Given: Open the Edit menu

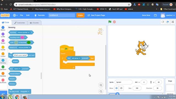Looking at the screenshot, I should [x=28, y=15].
